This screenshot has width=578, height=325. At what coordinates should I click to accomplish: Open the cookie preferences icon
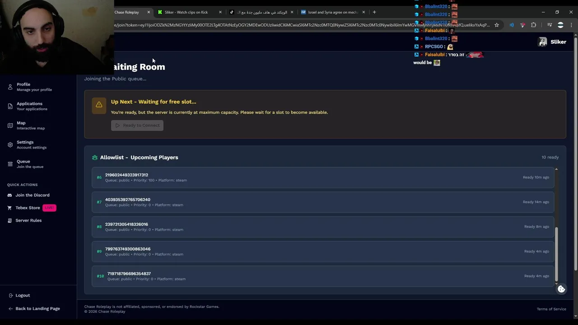561,289
